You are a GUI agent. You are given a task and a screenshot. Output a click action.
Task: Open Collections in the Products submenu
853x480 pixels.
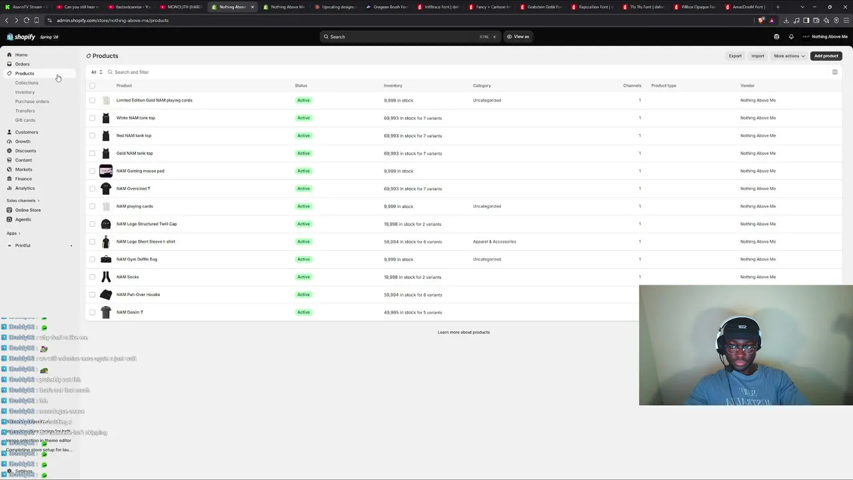point(27,83)
